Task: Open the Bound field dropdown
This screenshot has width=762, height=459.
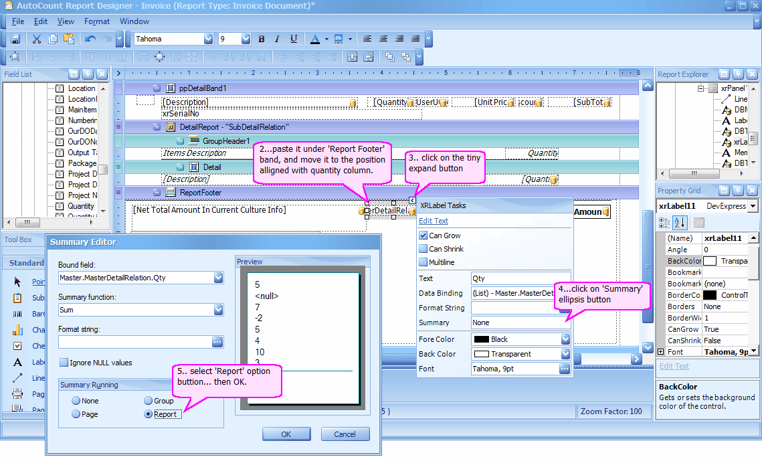Action: point(219,278)
